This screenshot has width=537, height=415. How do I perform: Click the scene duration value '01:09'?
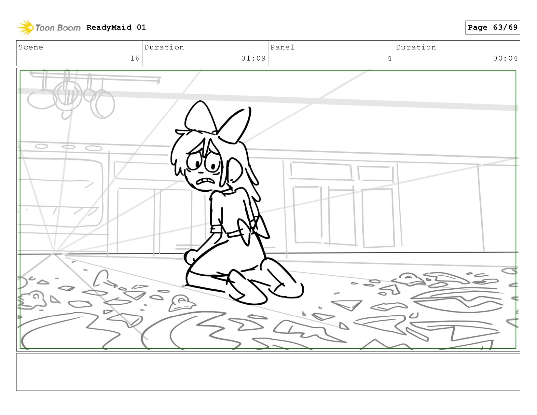pyautogui.click(x=253, y=58)
